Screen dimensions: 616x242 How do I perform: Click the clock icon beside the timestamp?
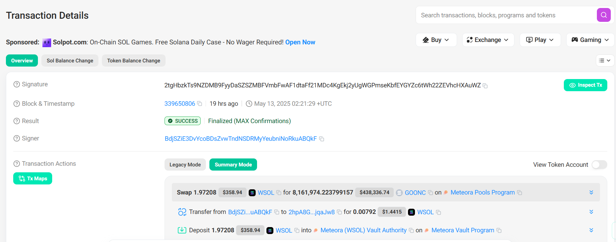click(x=249, y=104)
